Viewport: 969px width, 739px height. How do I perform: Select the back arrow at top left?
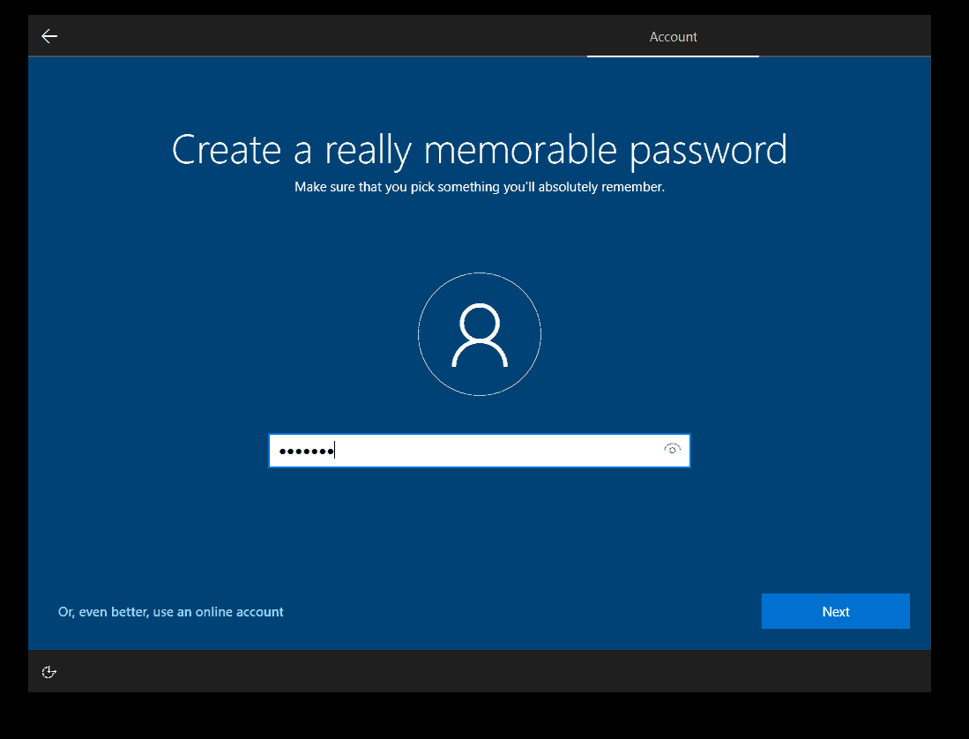(49, 35)
